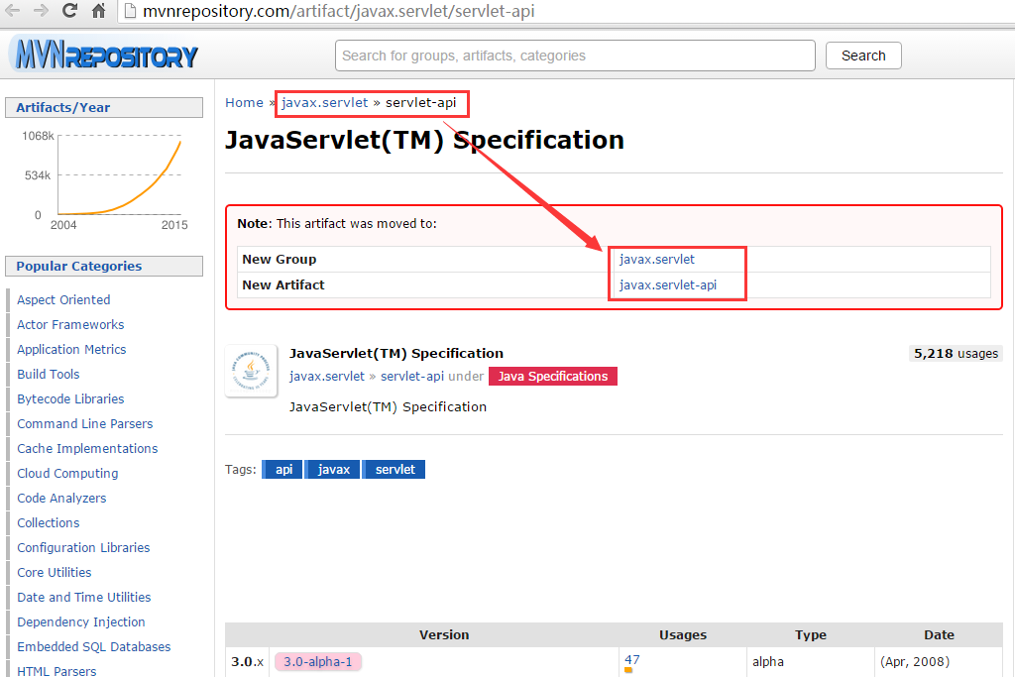Select the servlet tag
This screenshot has width=1015, height=677.
(394, 469)
